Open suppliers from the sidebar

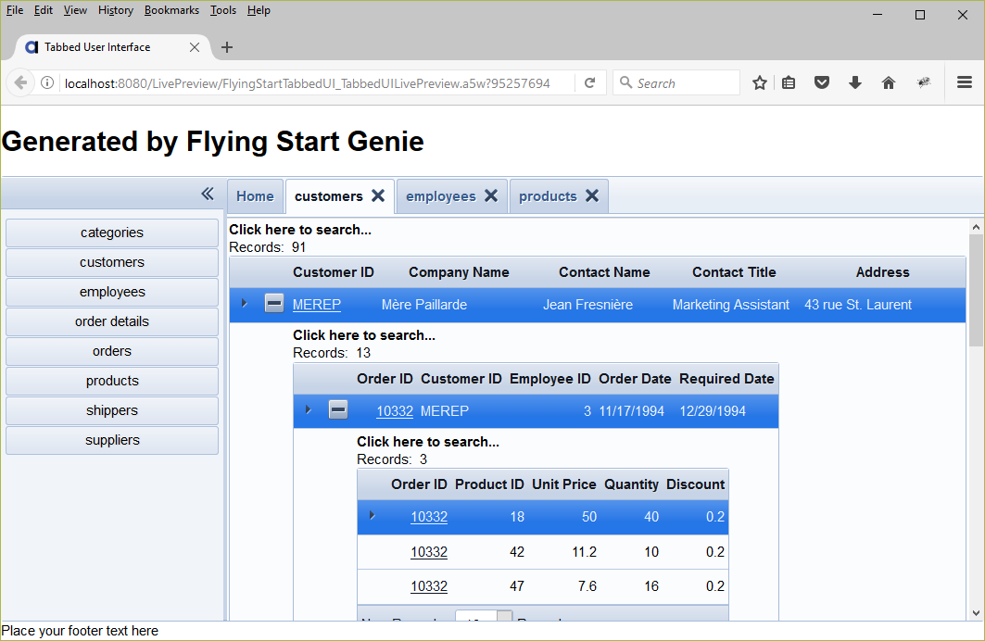pyautogui.click(x=112, y=440)
